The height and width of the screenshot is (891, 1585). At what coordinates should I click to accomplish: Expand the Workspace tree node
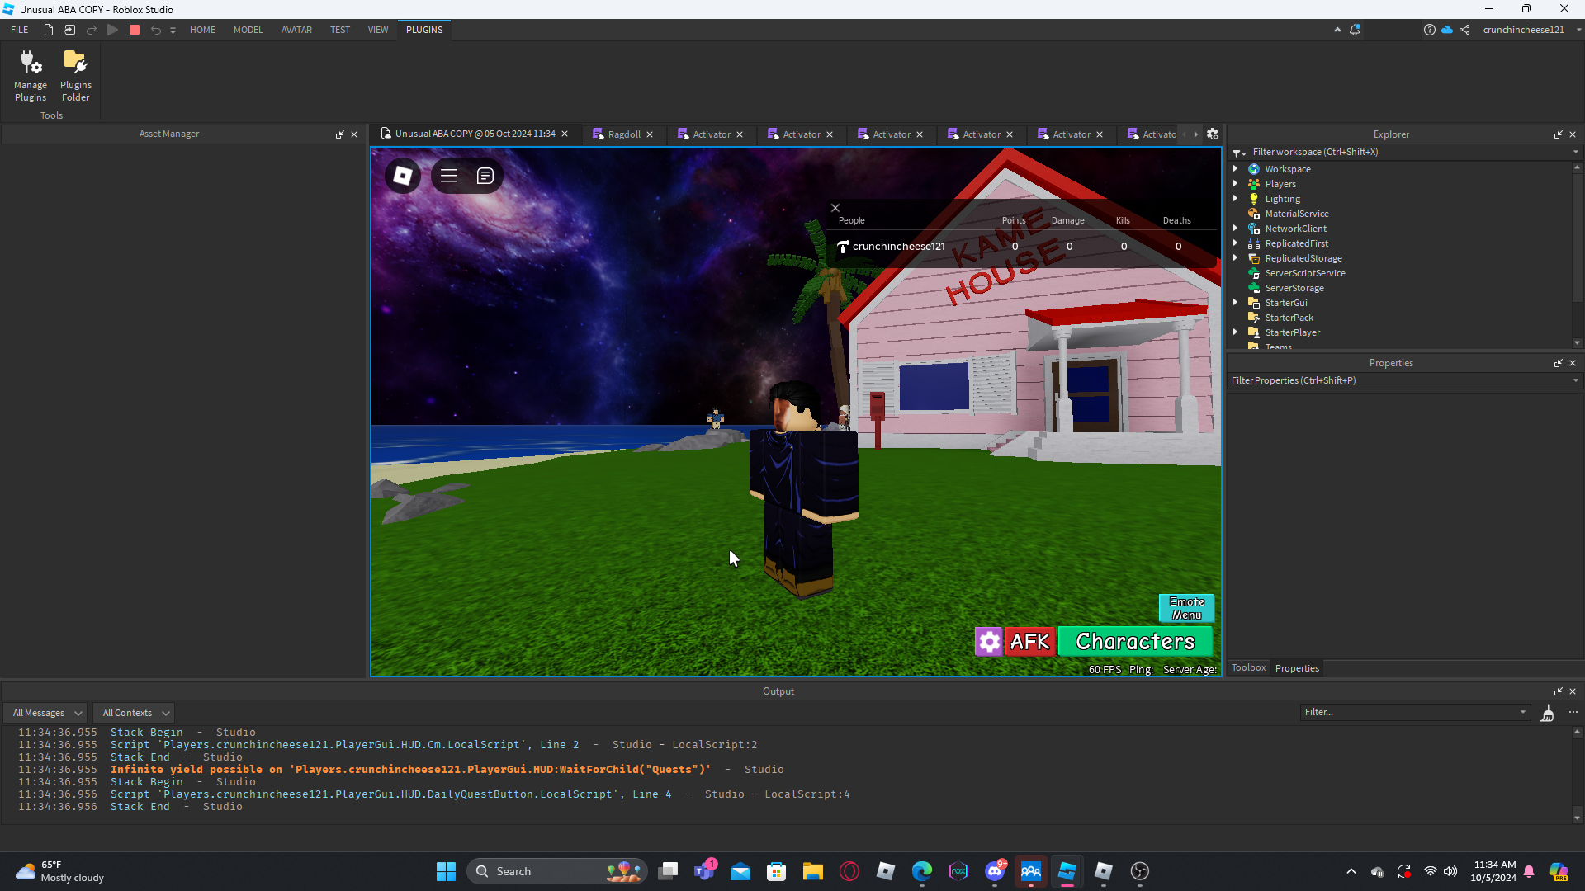pos(1236,168)
